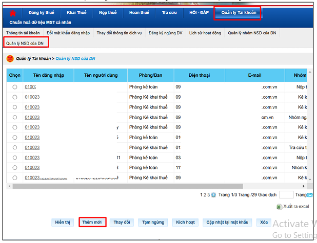Open the Hoàn thuế menu
317x243 pixels.
[139, 12]
